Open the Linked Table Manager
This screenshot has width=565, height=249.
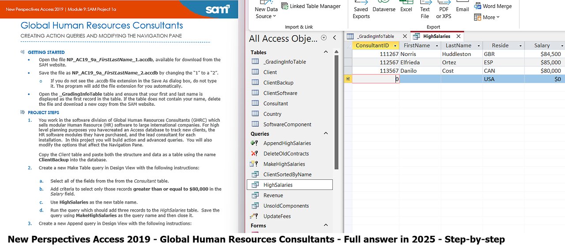[x=311, y=6]
